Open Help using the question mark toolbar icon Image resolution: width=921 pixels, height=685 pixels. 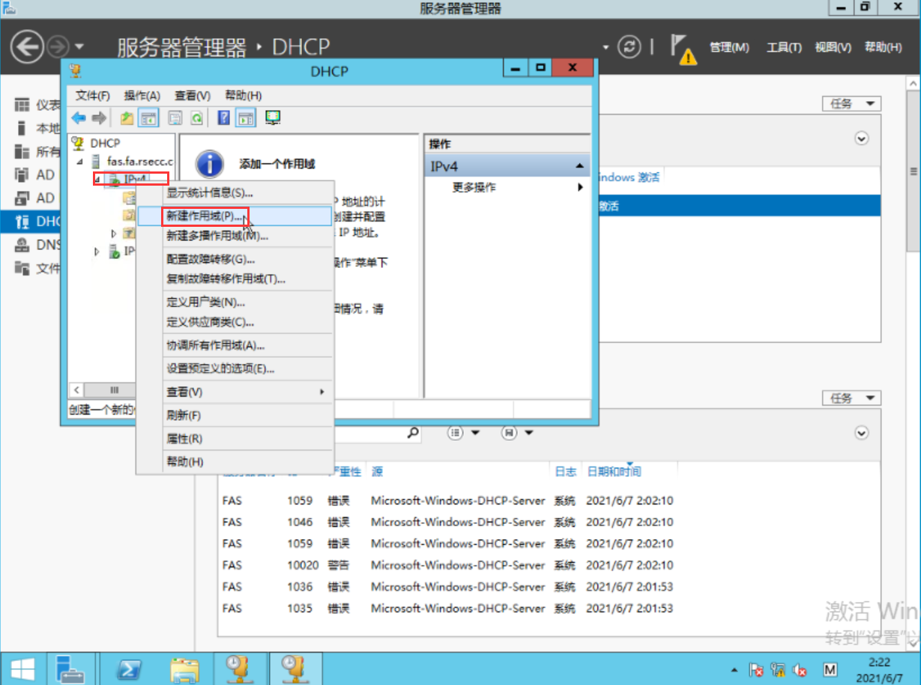point(224,118)
